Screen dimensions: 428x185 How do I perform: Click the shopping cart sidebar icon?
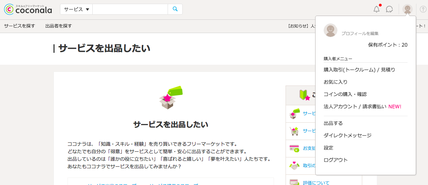pyautogui.click(x=294, y=131)
